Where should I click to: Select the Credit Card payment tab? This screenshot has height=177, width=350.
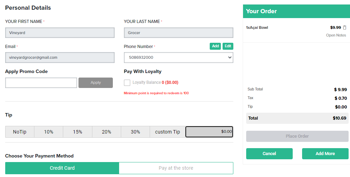62,168
